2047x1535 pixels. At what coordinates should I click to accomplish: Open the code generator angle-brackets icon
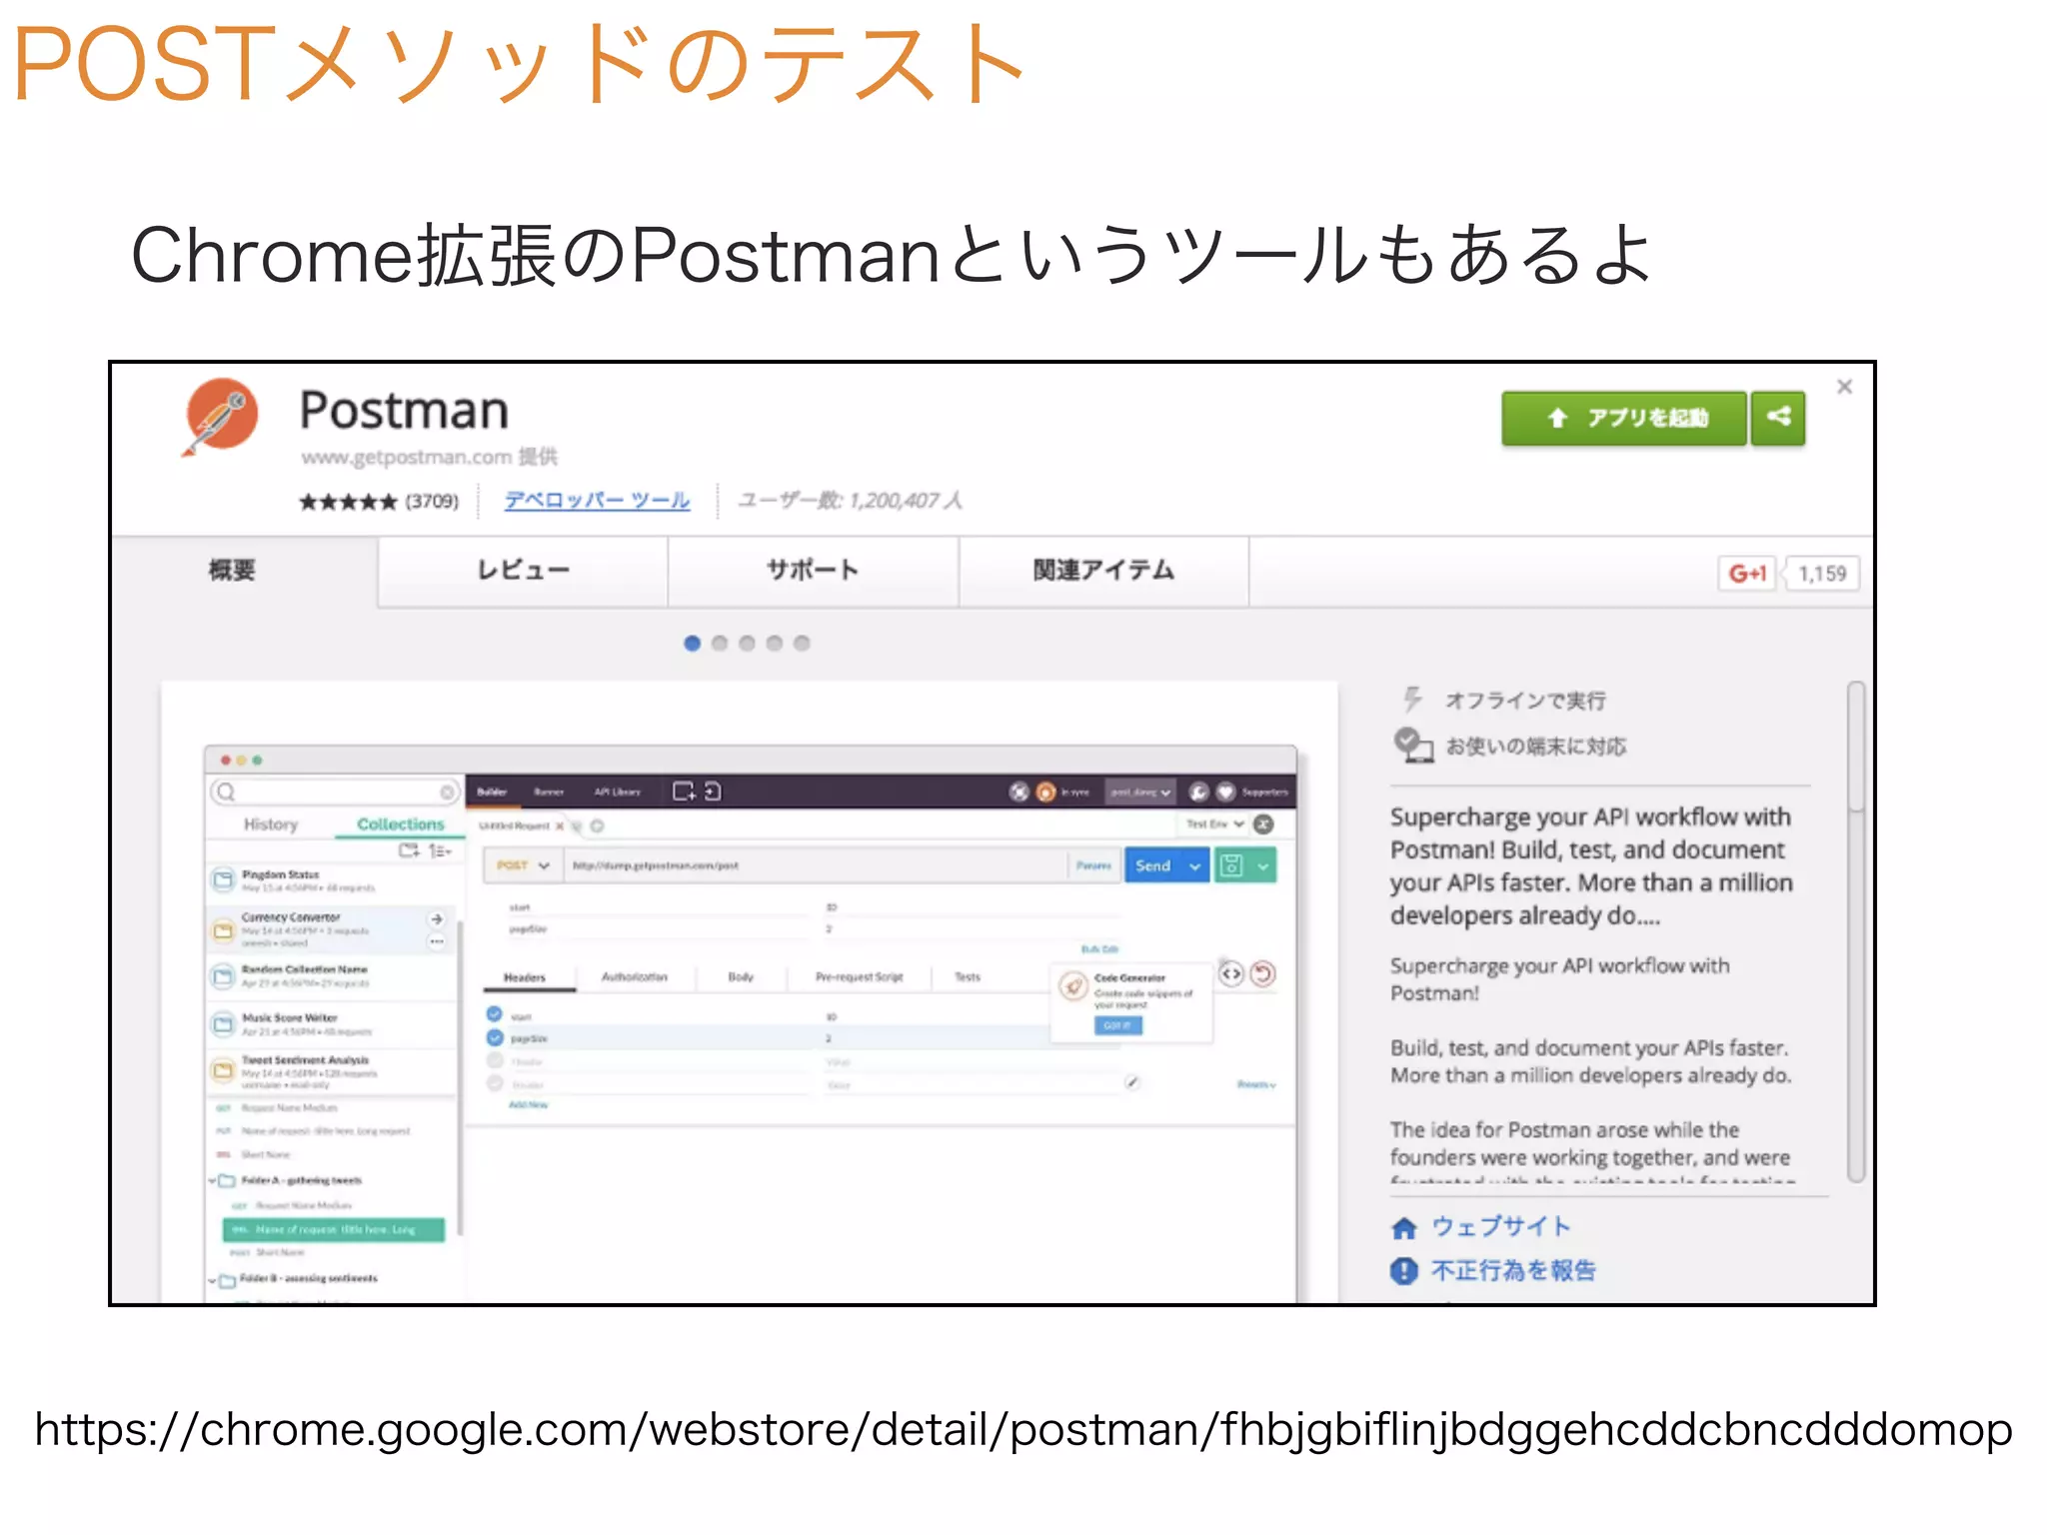tap(1231, 973)
